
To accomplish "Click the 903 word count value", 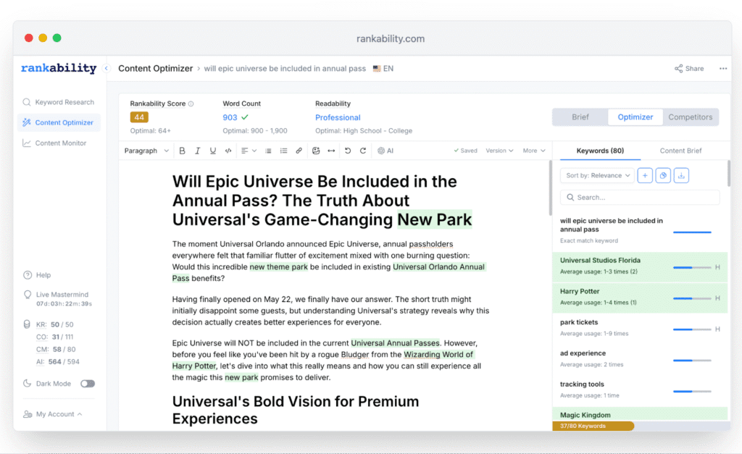I will pyautogui.click(x=230, y=117).
